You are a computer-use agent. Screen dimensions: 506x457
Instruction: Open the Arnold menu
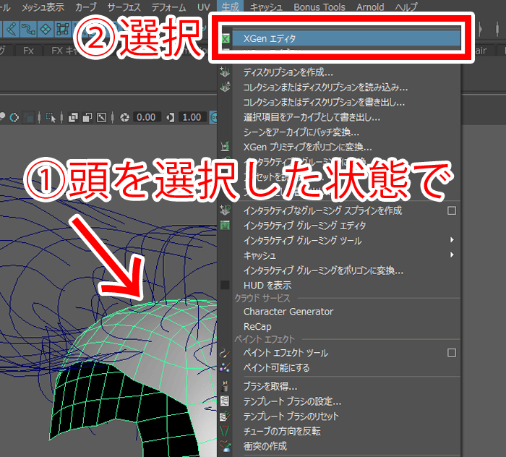pyautogui.click(x=370, y=7)
